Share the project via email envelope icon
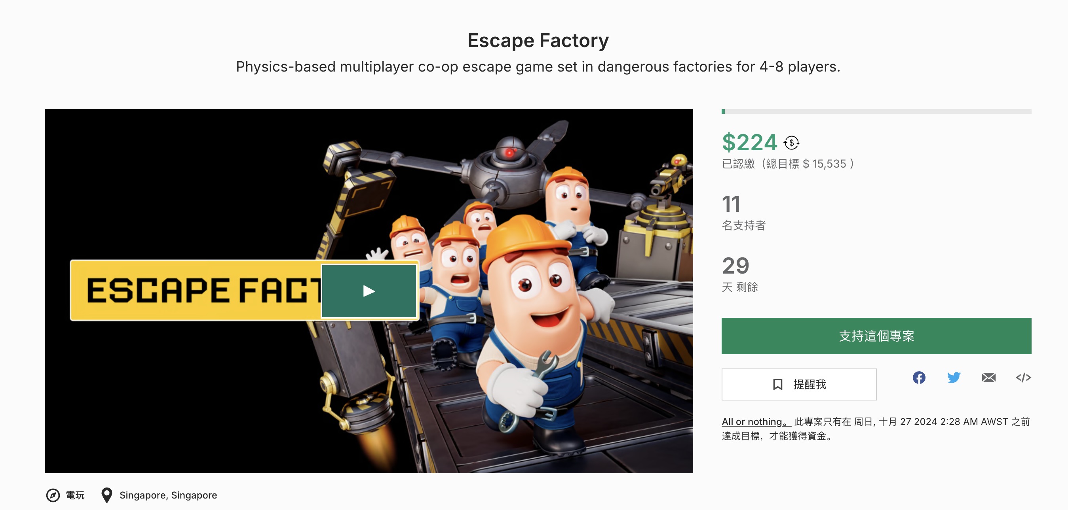The width and height of the screenshot is (1068, 510). click(988, 378)
